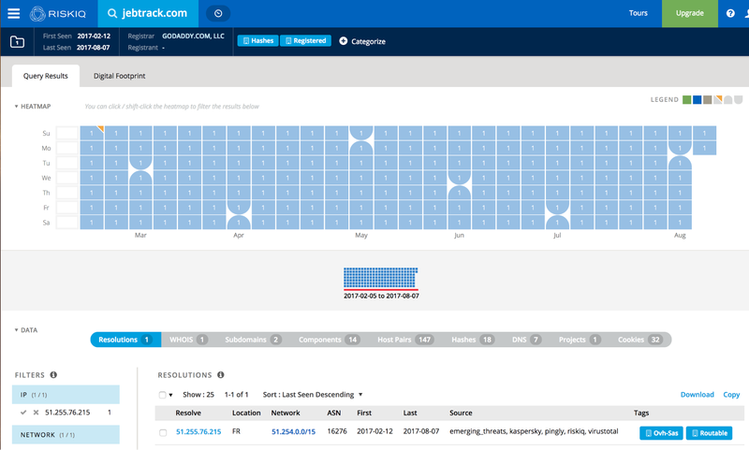Click the GODADDY.COM, LLC registrar text
The height and width of the screenshot is (450, 749).
pos(193,36)
